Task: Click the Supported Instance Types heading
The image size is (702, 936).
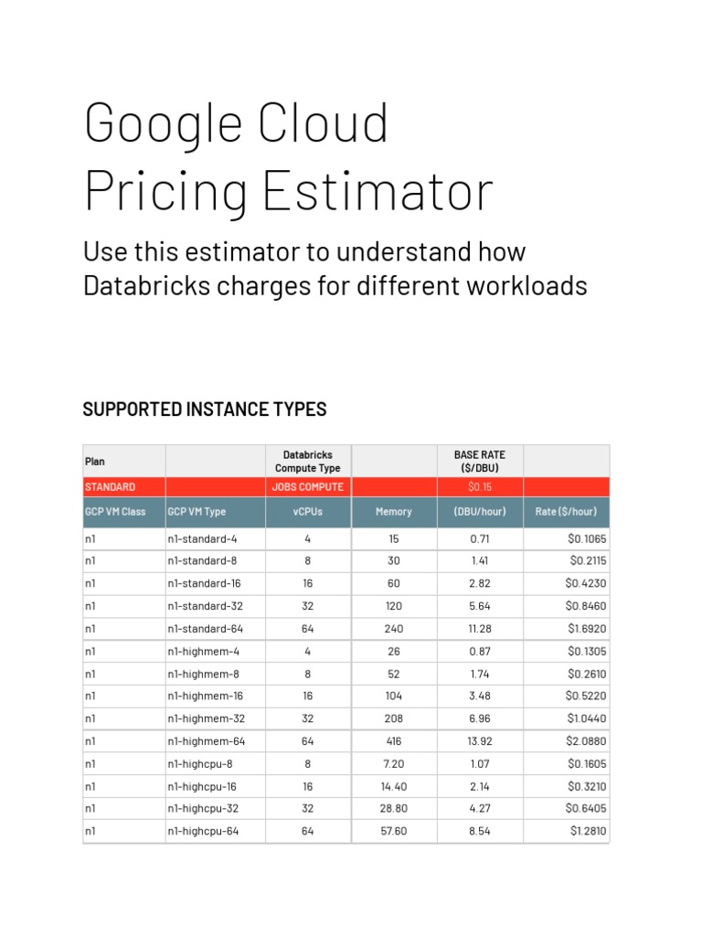Action: point(205,409)
